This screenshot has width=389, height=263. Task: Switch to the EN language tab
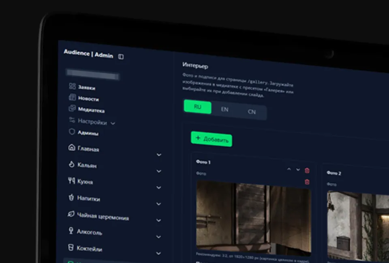pyautogui.click(x=225, y=109)
